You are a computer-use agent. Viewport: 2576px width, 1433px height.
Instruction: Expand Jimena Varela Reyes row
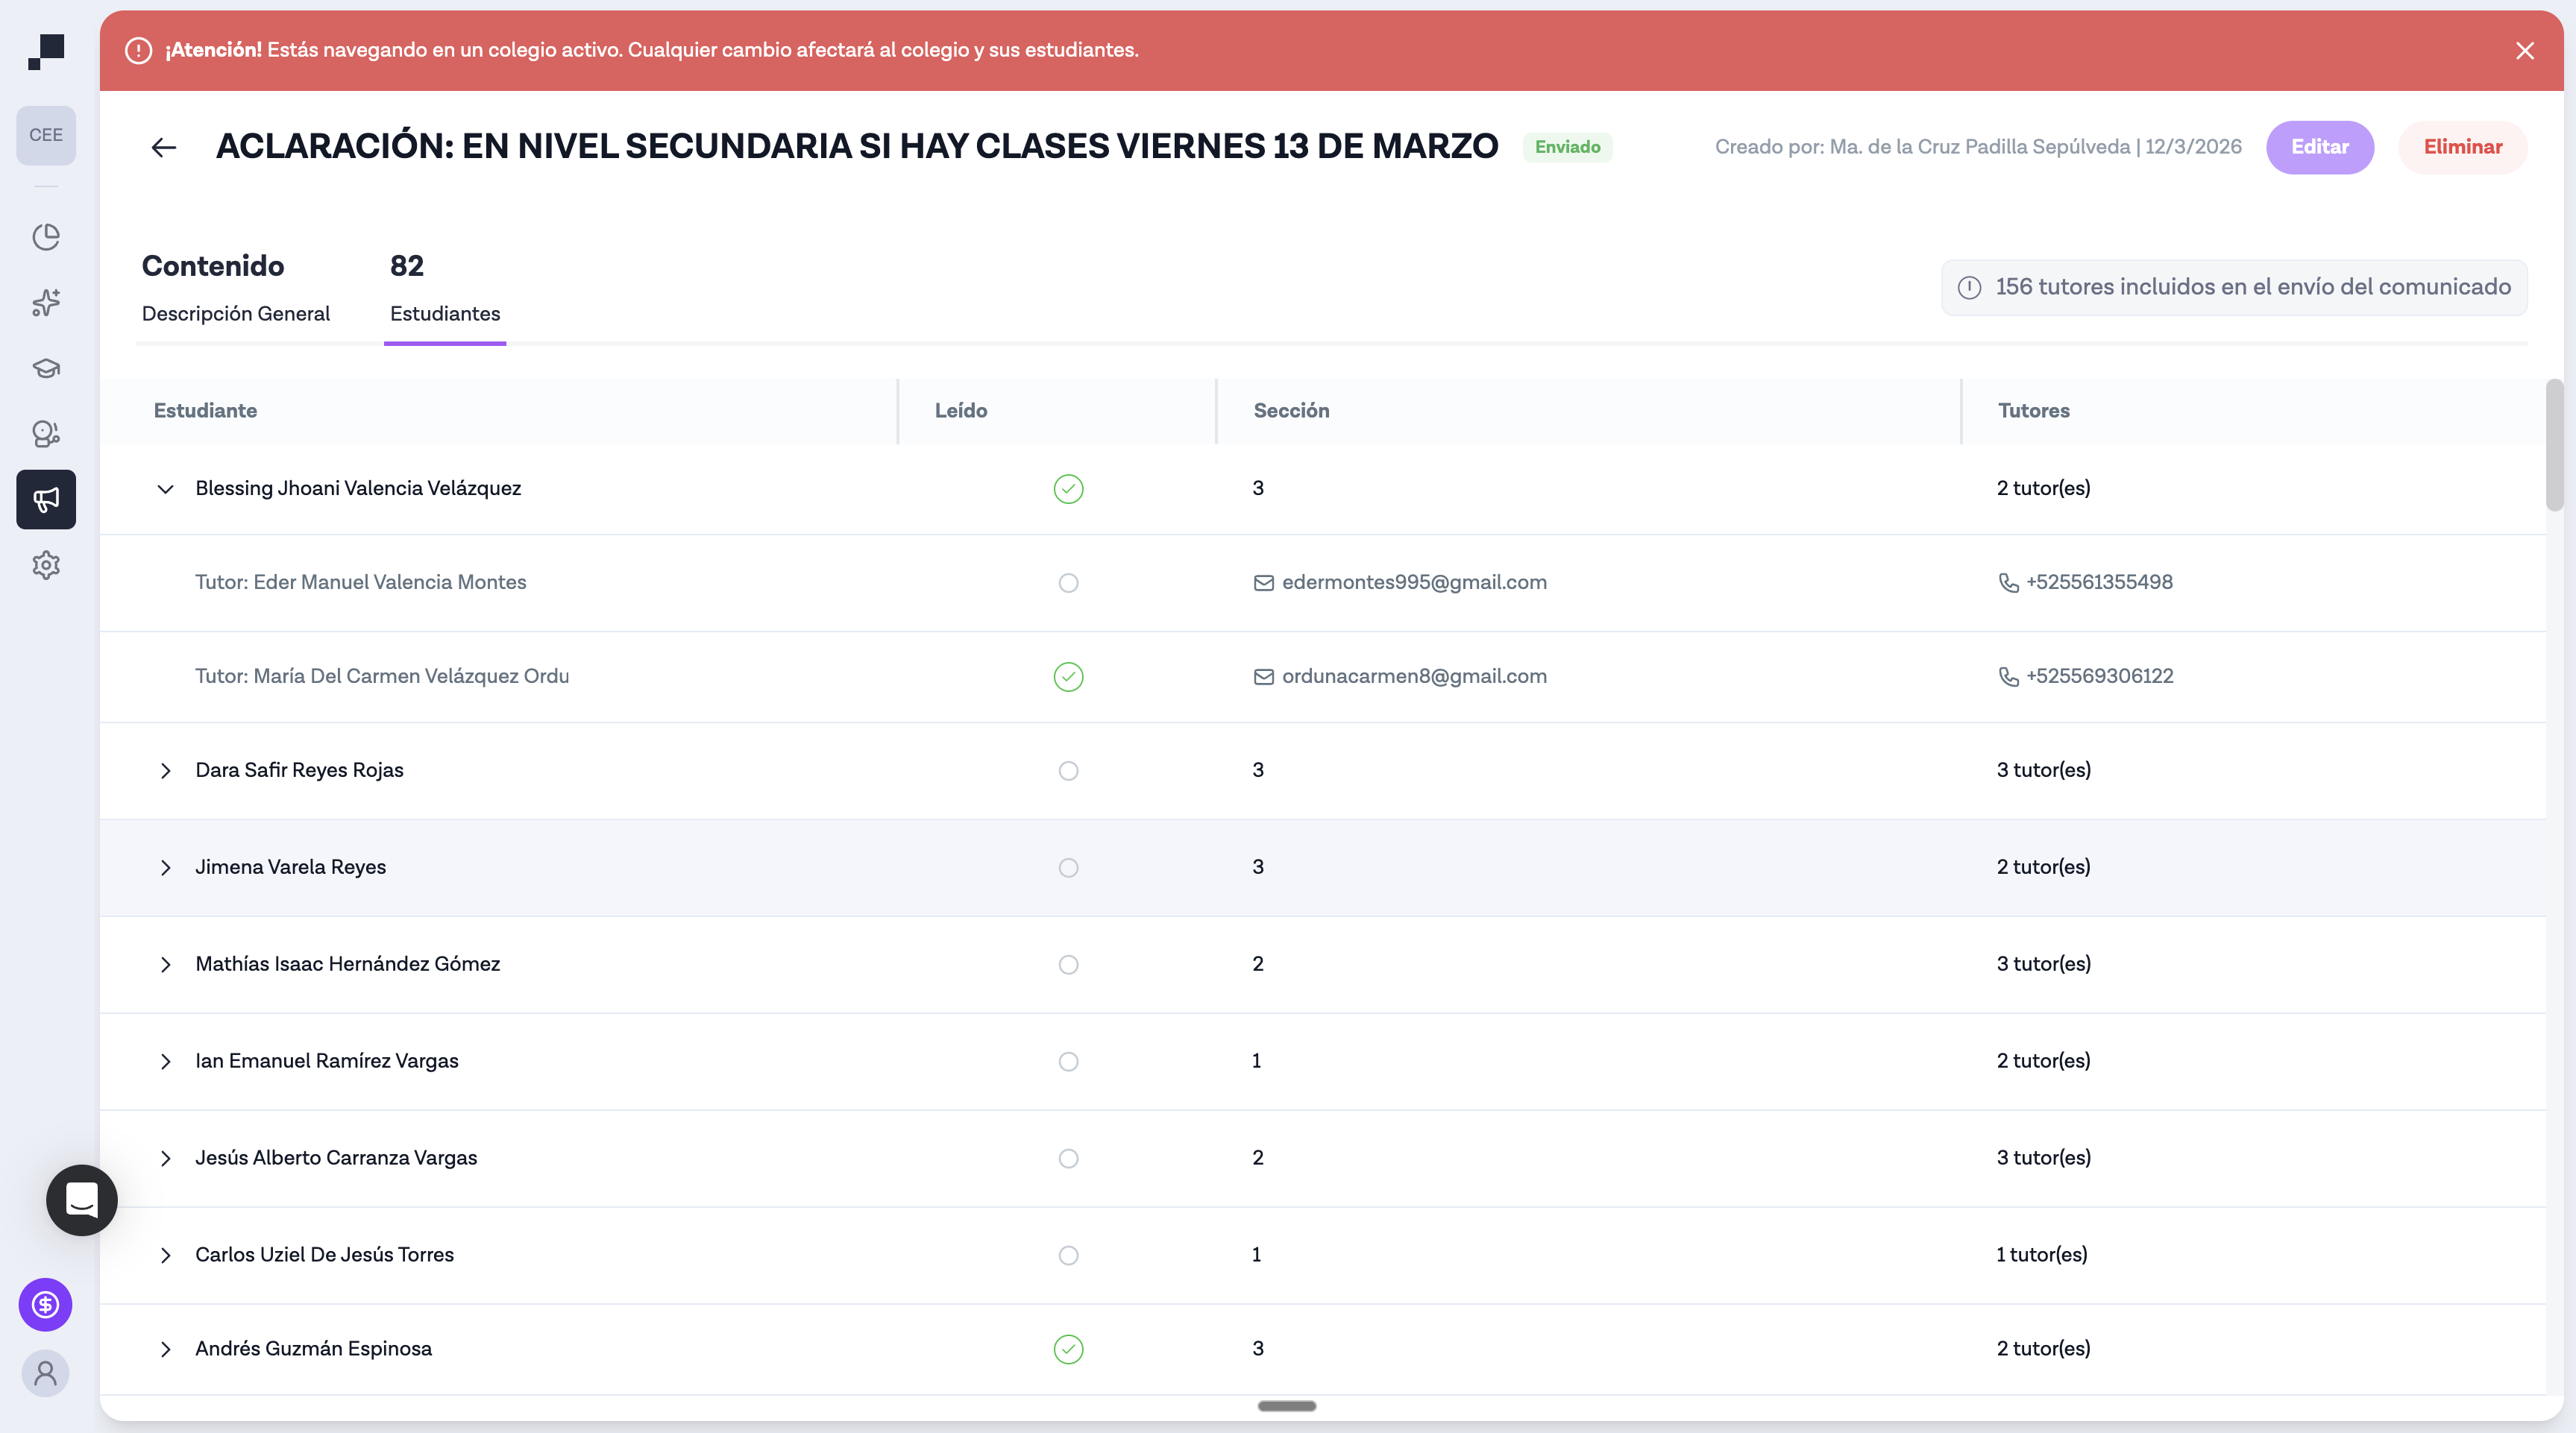tap(166, 868)
